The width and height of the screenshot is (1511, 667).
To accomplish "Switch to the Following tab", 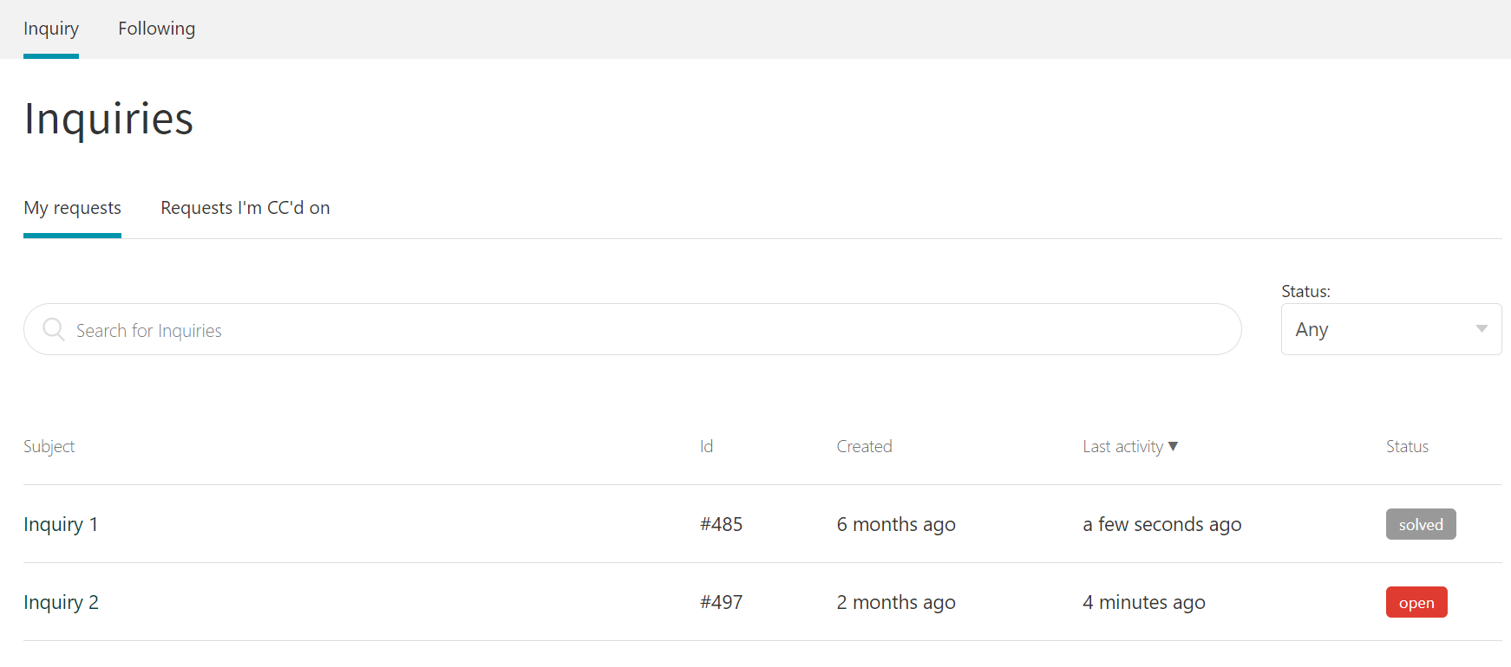I will (157, 29).
